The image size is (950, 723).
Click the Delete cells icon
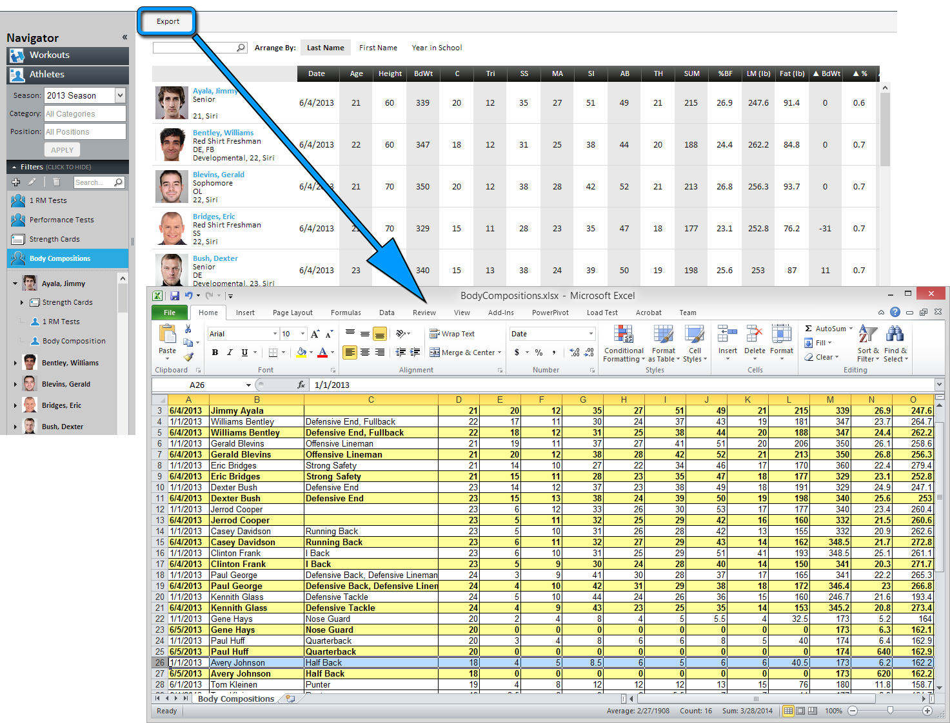point(755,335)
